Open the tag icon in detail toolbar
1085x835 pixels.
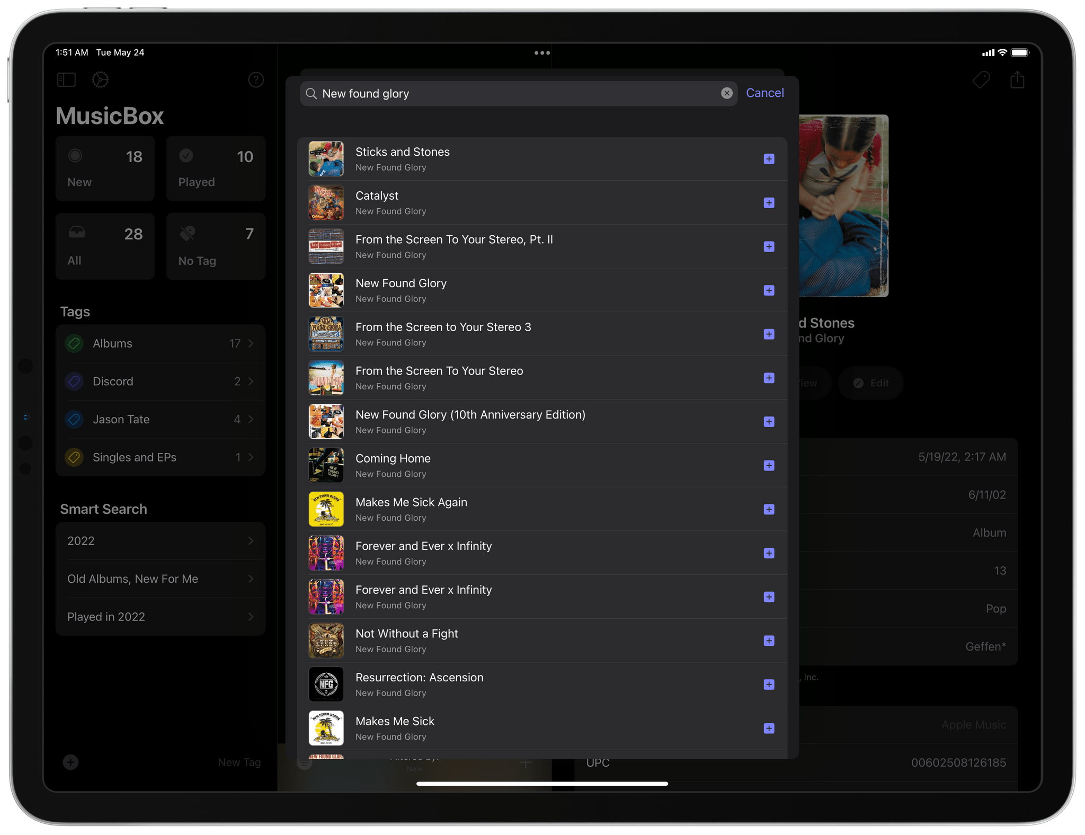tap(981, 80)
